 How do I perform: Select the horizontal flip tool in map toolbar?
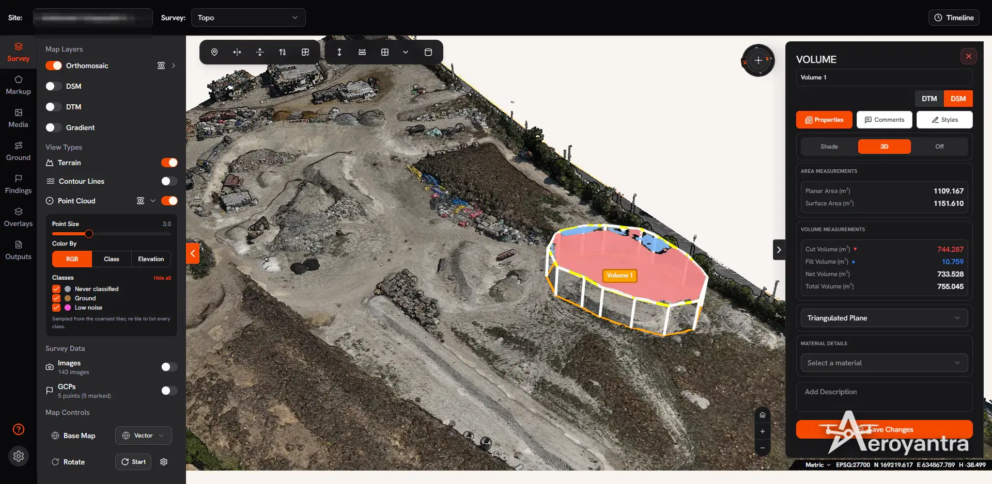click(237, 52)
